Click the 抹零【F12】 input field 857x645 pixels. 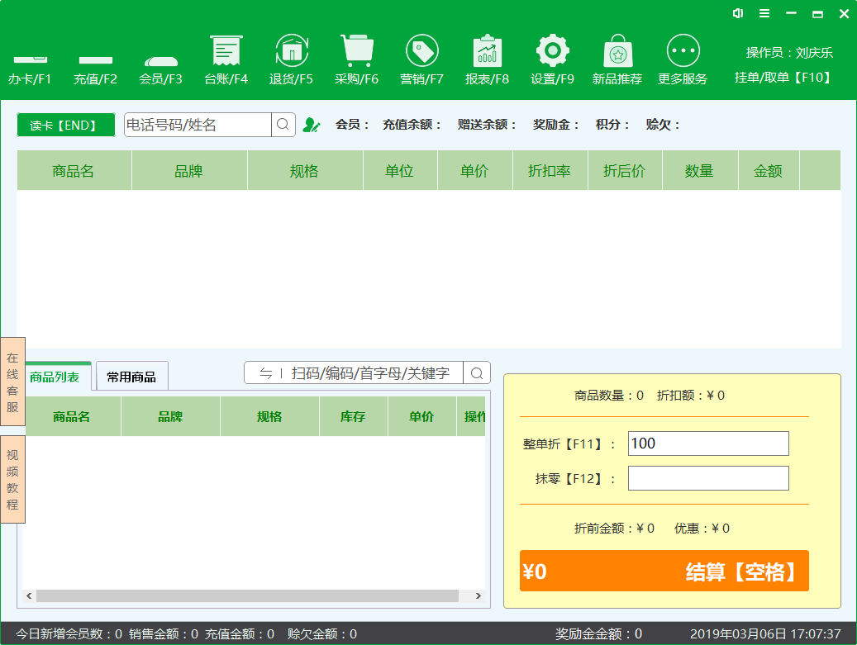pyautogui.click(x=707, y=478)
